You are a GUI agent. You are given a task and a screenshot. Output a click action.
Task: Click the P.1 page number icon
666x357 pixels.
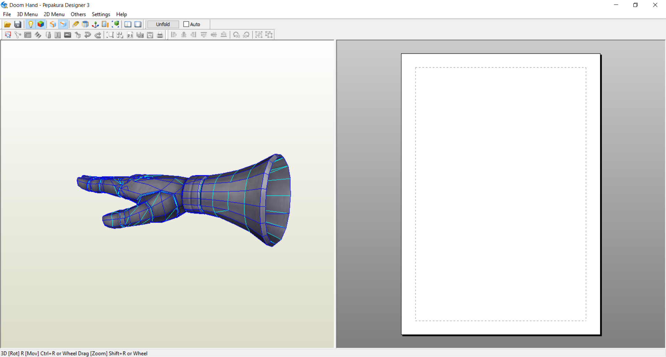pyautogui.click(x=130, y=35)
